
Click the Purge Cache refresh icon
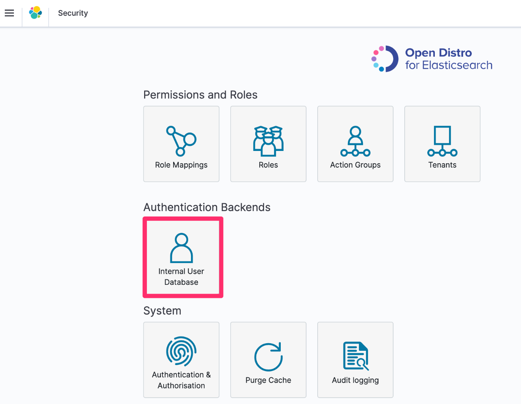click(268, 356)
